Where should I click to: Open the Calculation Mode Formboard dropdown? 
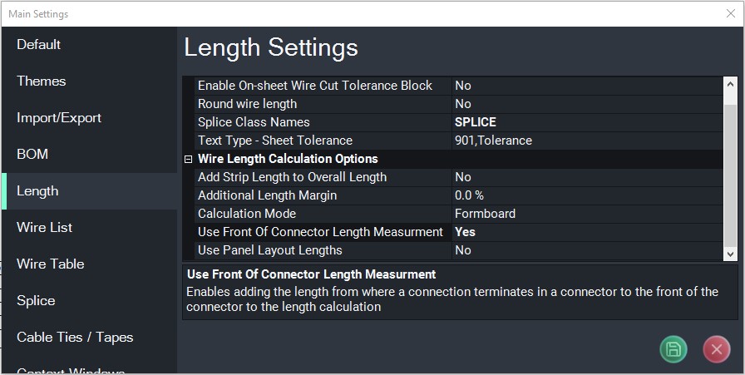(x=587, y=214)
